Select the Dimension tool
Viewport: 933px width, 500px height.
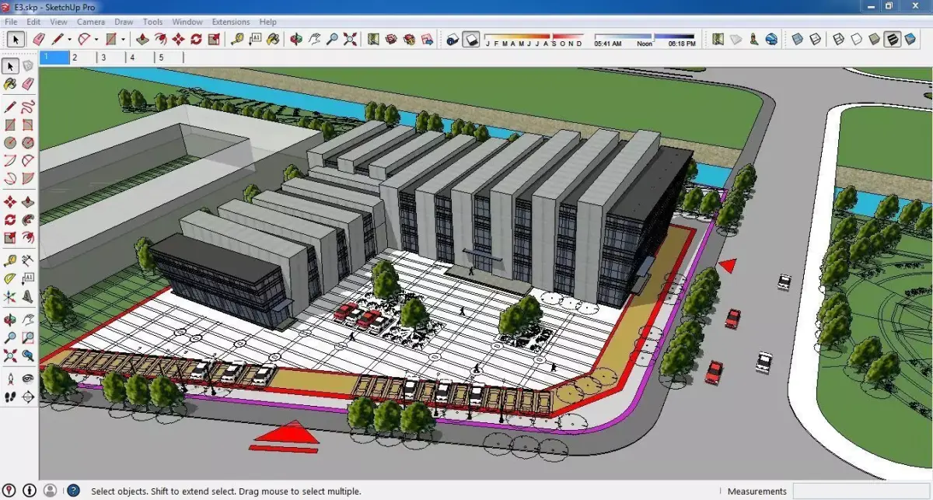[28, 260]
